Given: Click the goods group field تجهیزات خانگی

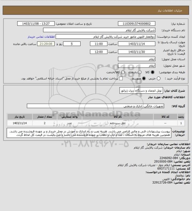Looking at the screenshot, I should pyautogui.click(x=95, y=106).
